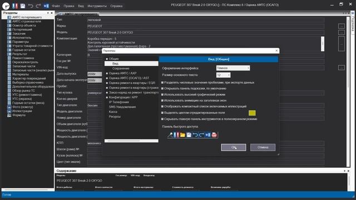Viewport: 356px width, 200px height.
Task: Toggle Скрывать главную панель инструментов checkbox
Action: [162, 119]
